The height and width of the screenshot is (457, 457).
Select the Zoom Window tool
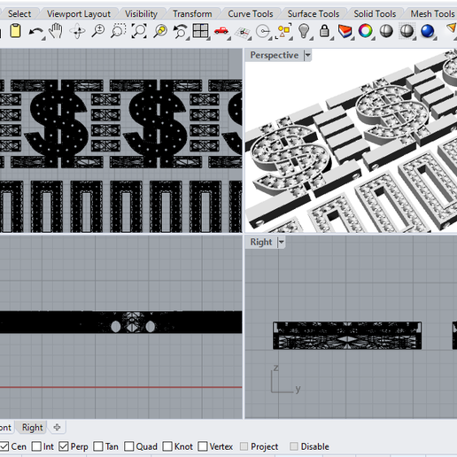118,31
